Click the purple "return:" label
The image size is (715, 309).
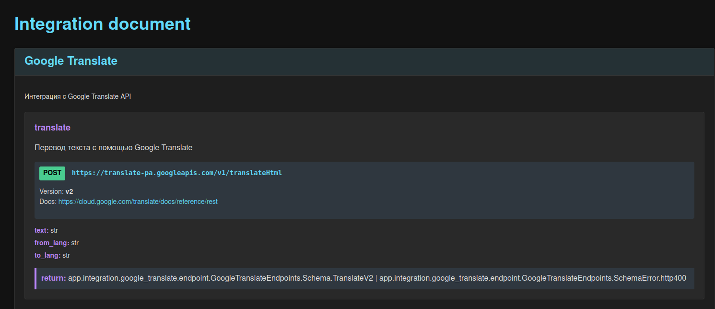click(x=53, y=278)
